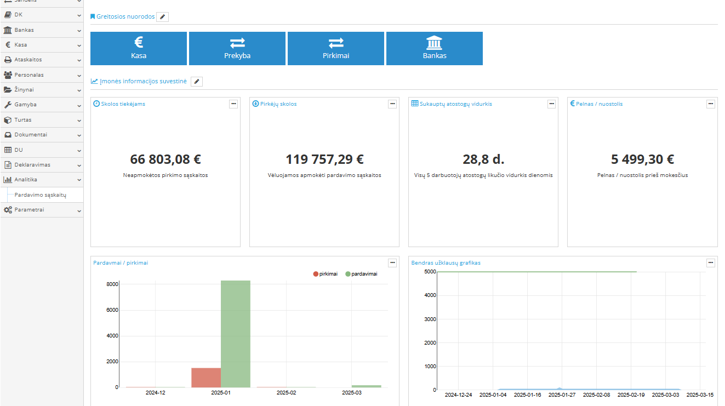
Task: Open options menu on Sukauptų atostogų vidurkis card
Action: pyautogui.click(x=551, y=104)
